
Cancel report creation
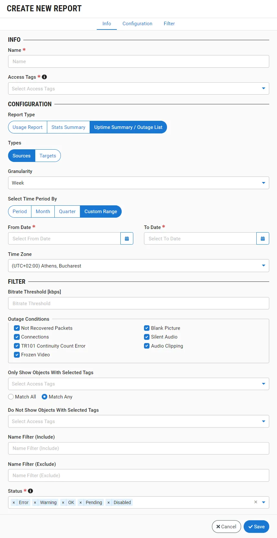click(x=226, y=527)
